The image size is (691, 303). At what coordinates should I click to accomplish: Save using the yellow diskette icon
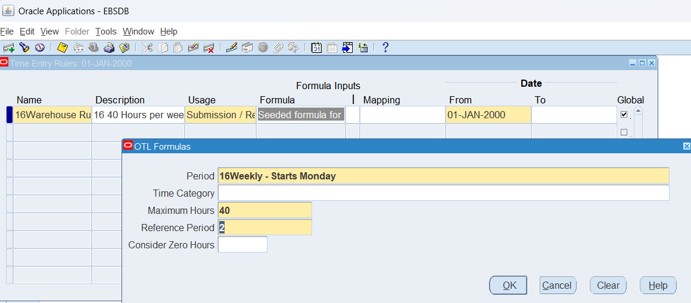pos(62,48)
